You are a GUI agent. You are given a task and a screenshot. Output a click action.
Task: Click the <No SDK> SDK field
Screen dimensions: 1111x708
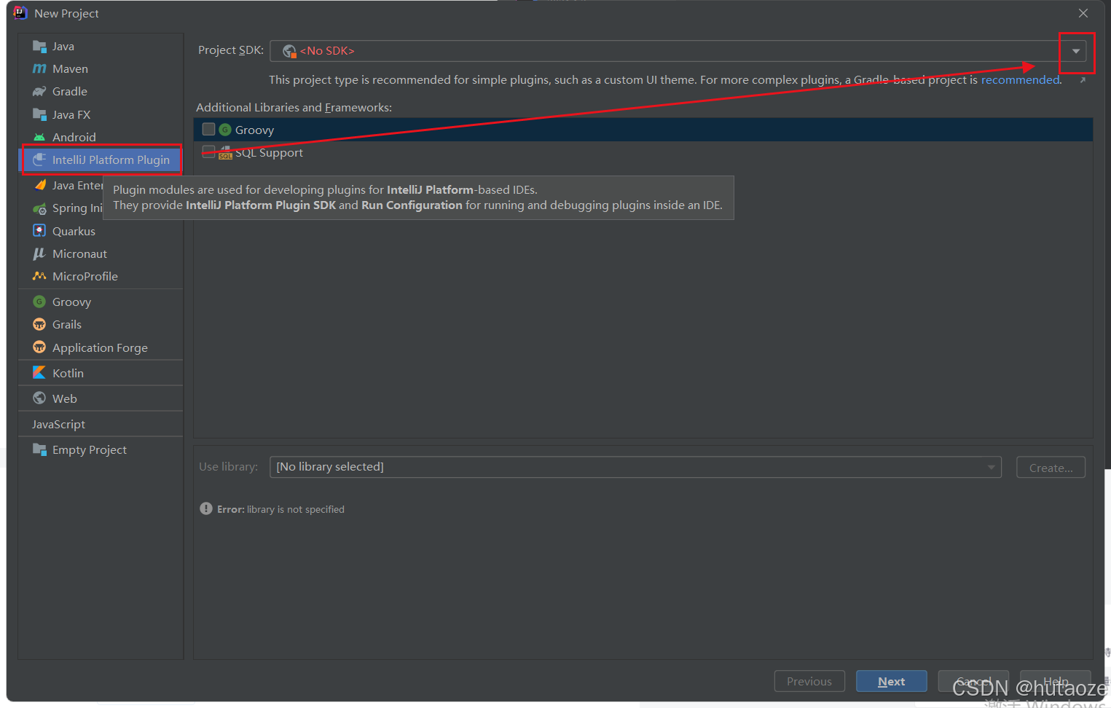(678, 51)
